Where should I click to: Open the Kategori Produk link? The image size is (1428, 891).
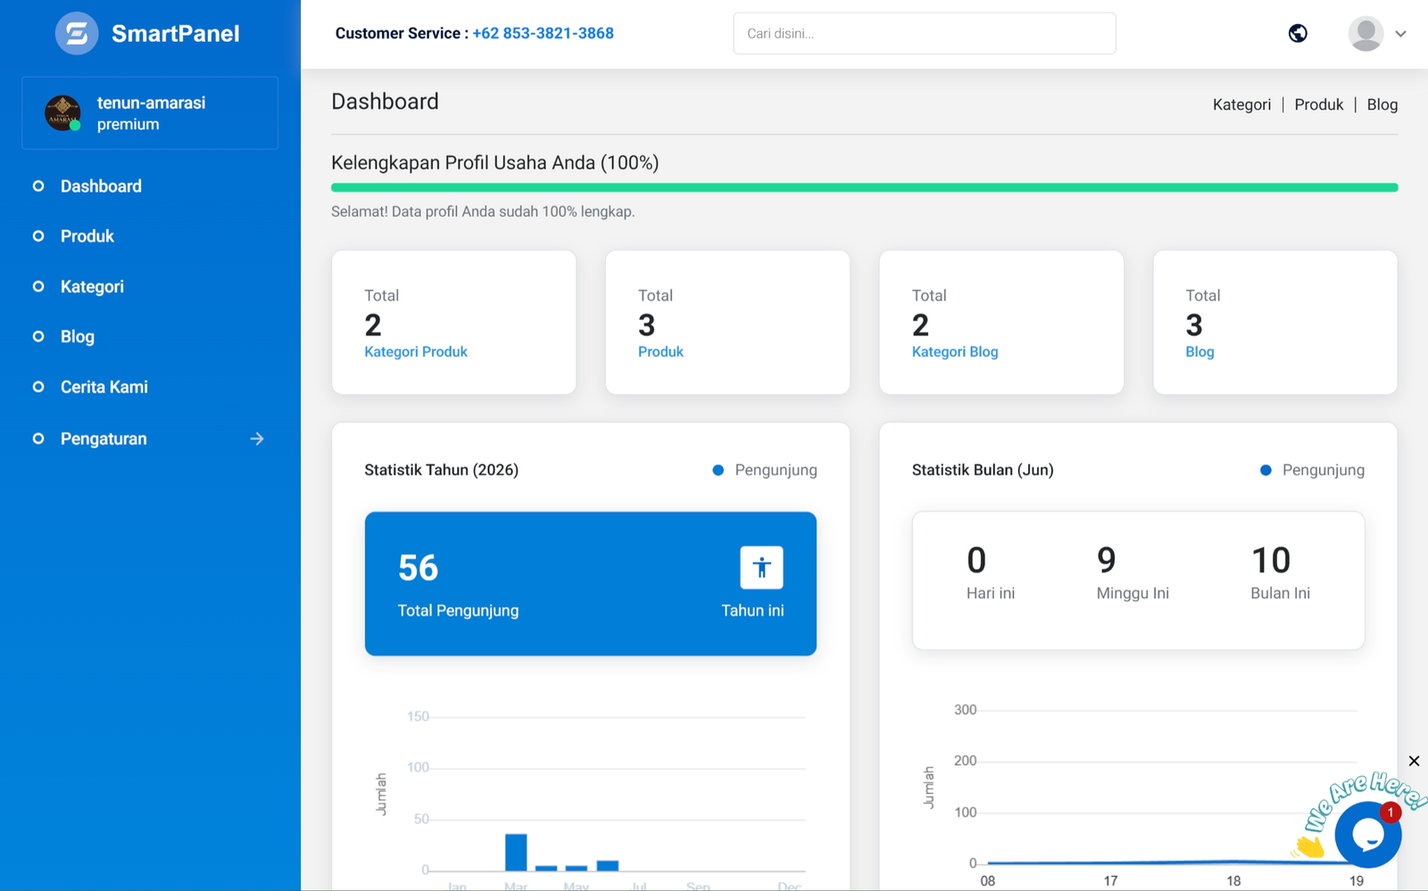click(x=416, y=351)
